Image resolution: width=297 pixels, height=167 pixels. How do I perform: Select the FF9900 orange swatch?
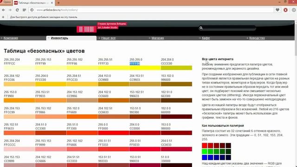19,100
